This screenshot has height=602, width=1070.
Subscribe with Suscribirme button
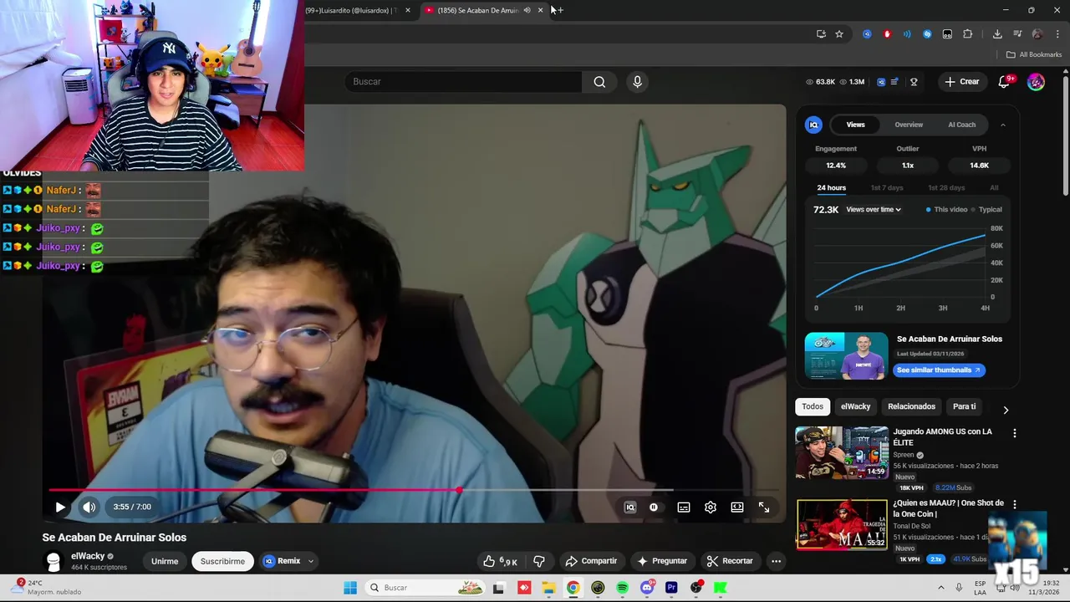coord(222,561)
